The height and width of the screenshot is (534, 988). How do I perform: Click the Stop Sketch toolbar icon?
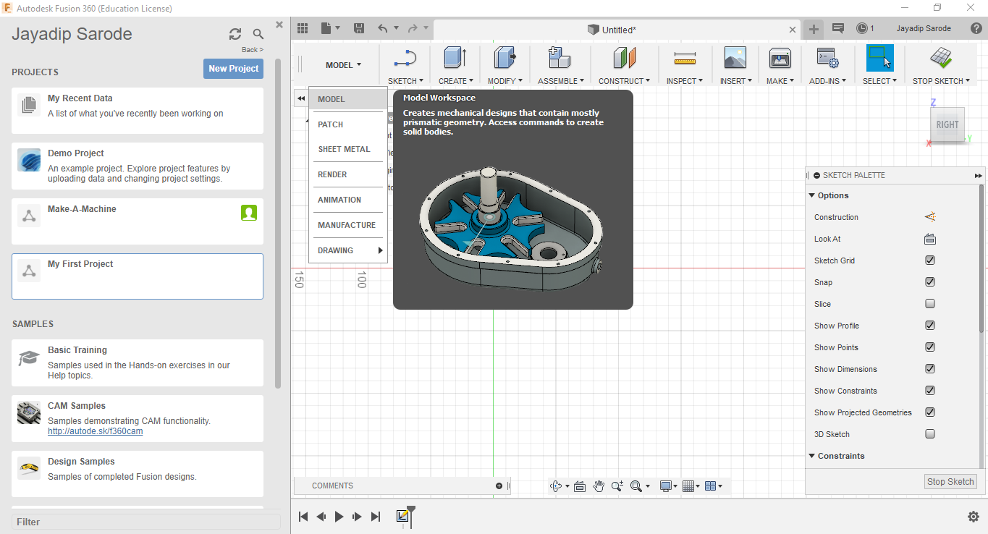941,59
